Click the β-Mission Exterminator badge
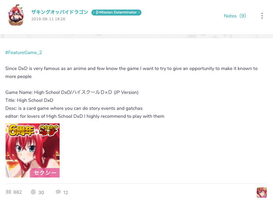The image size is (273, 201). point(116,12)
